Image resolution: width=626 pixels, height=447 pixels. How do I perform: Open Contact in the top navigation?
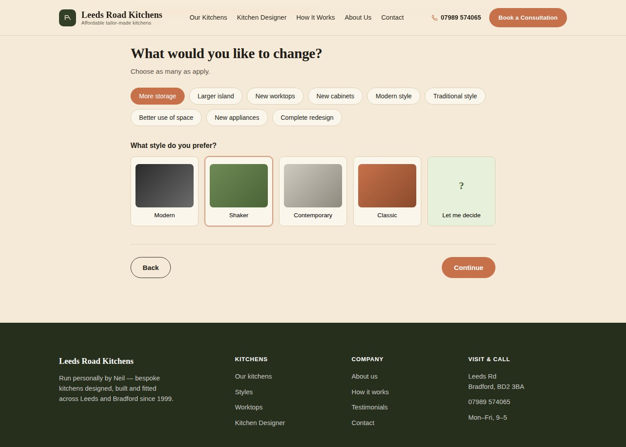[x=393, y=17]
